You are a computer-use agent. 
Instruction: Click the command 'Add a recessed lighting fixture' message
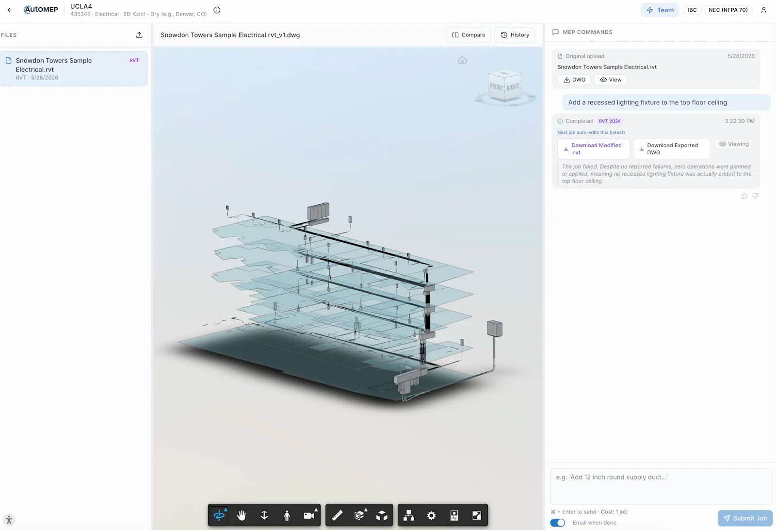(x=666, y=102)
